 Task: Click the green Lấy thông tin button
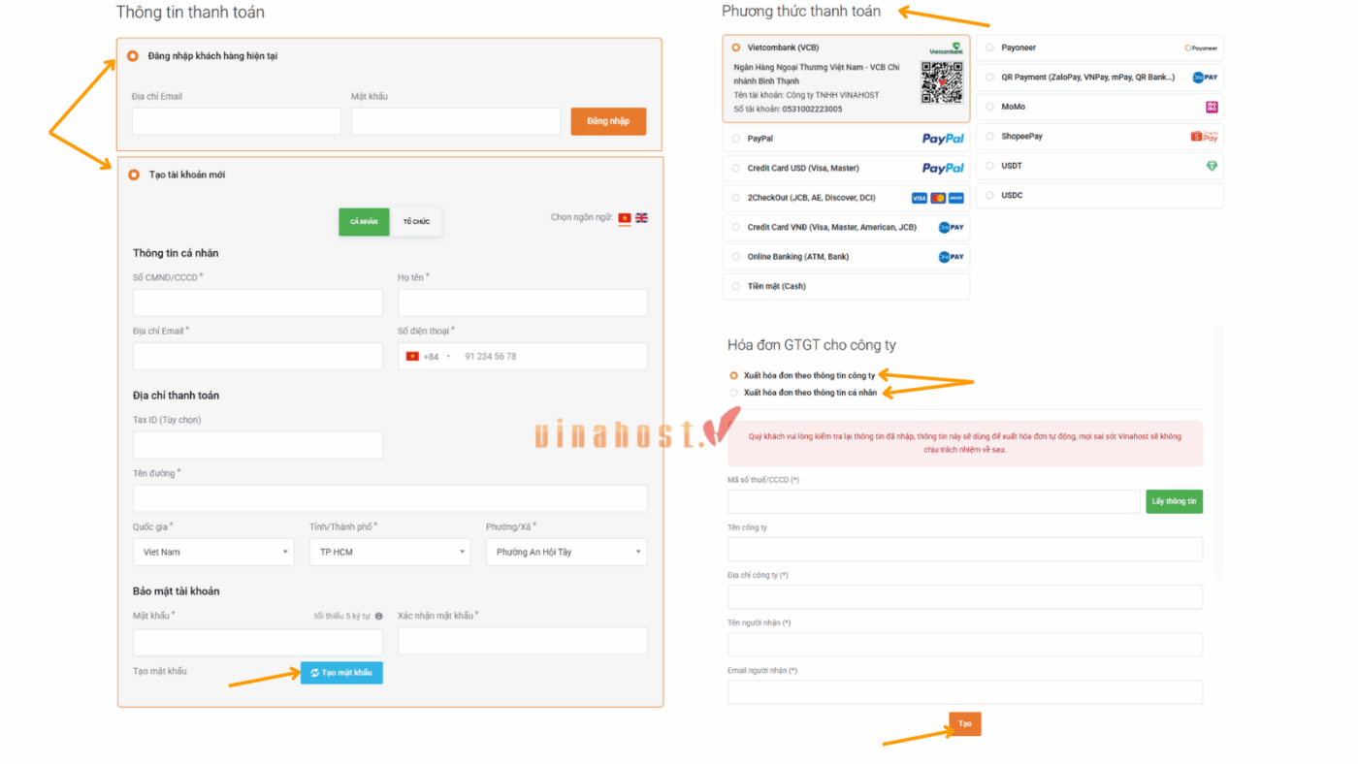point(1174,501)
